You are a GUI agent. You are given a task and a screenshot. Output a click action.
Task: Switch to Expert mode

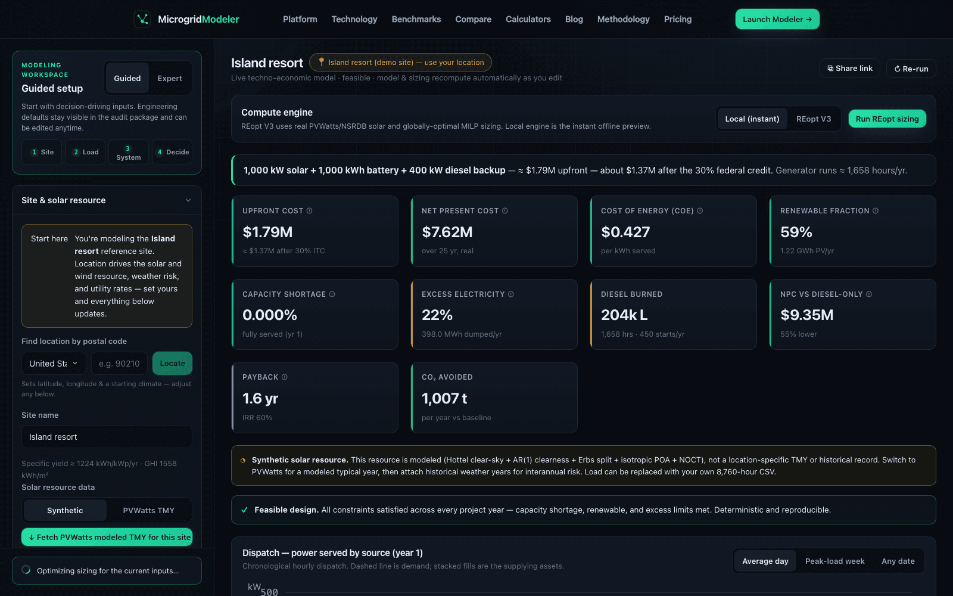(x=170, y=78)
